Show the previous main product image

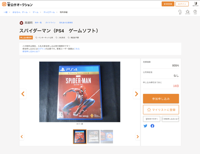(x=23, y=94)
